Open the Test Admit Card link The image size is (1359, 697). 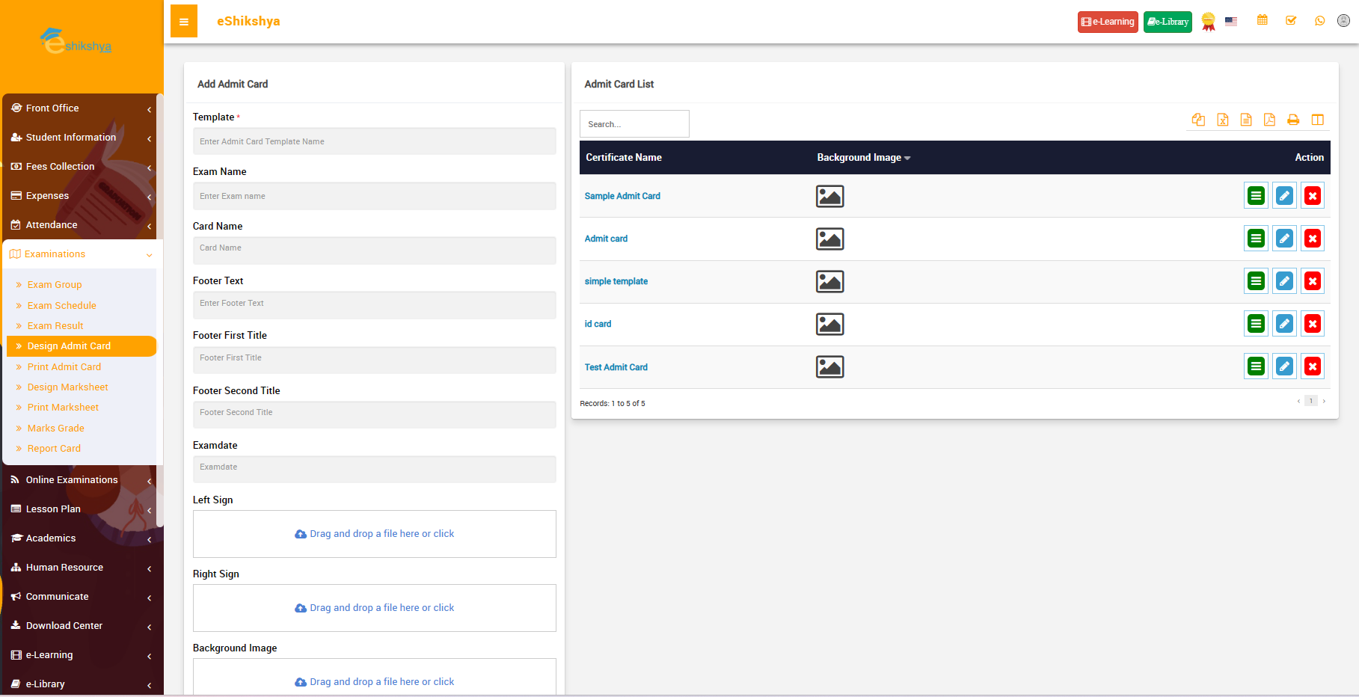[616, 367]
